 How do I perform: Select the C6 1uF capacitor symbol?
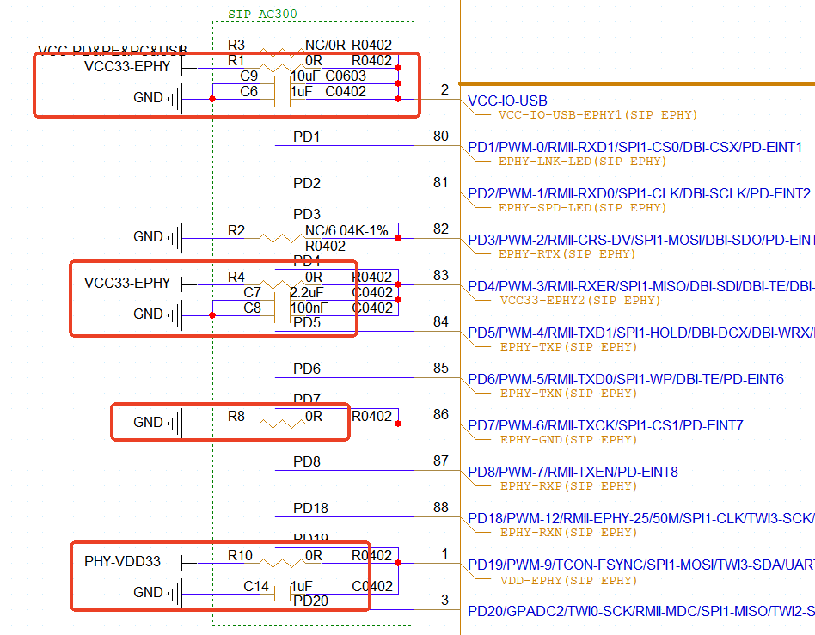tap(282, 98)
